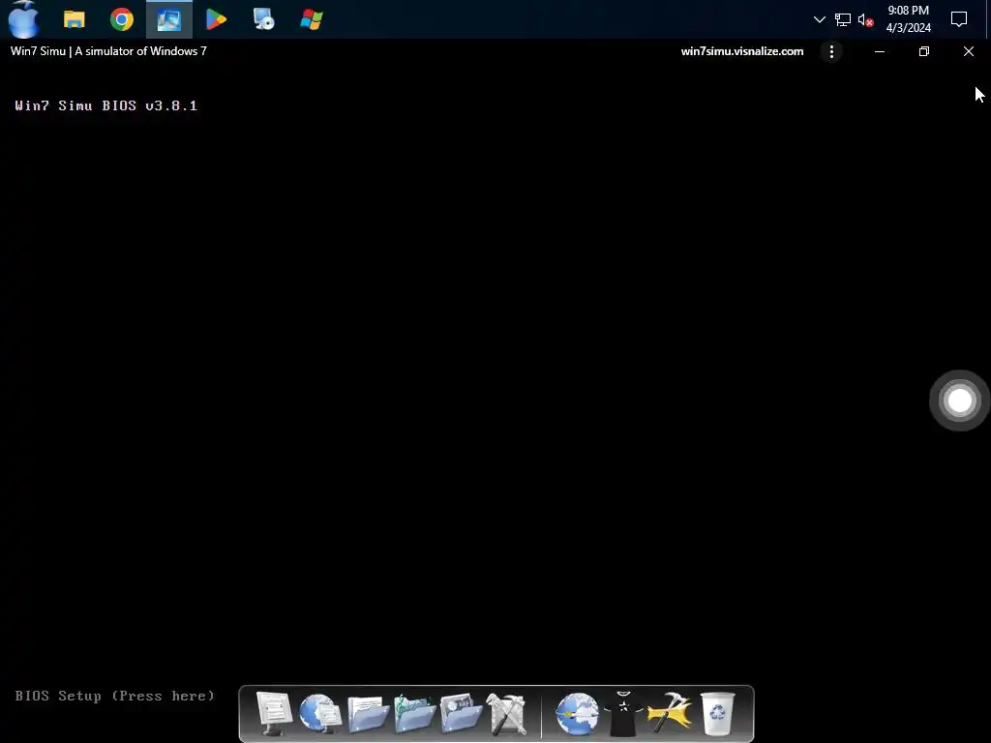
Task: Open the monitor document icon in the dock
Action: point(273,713)
